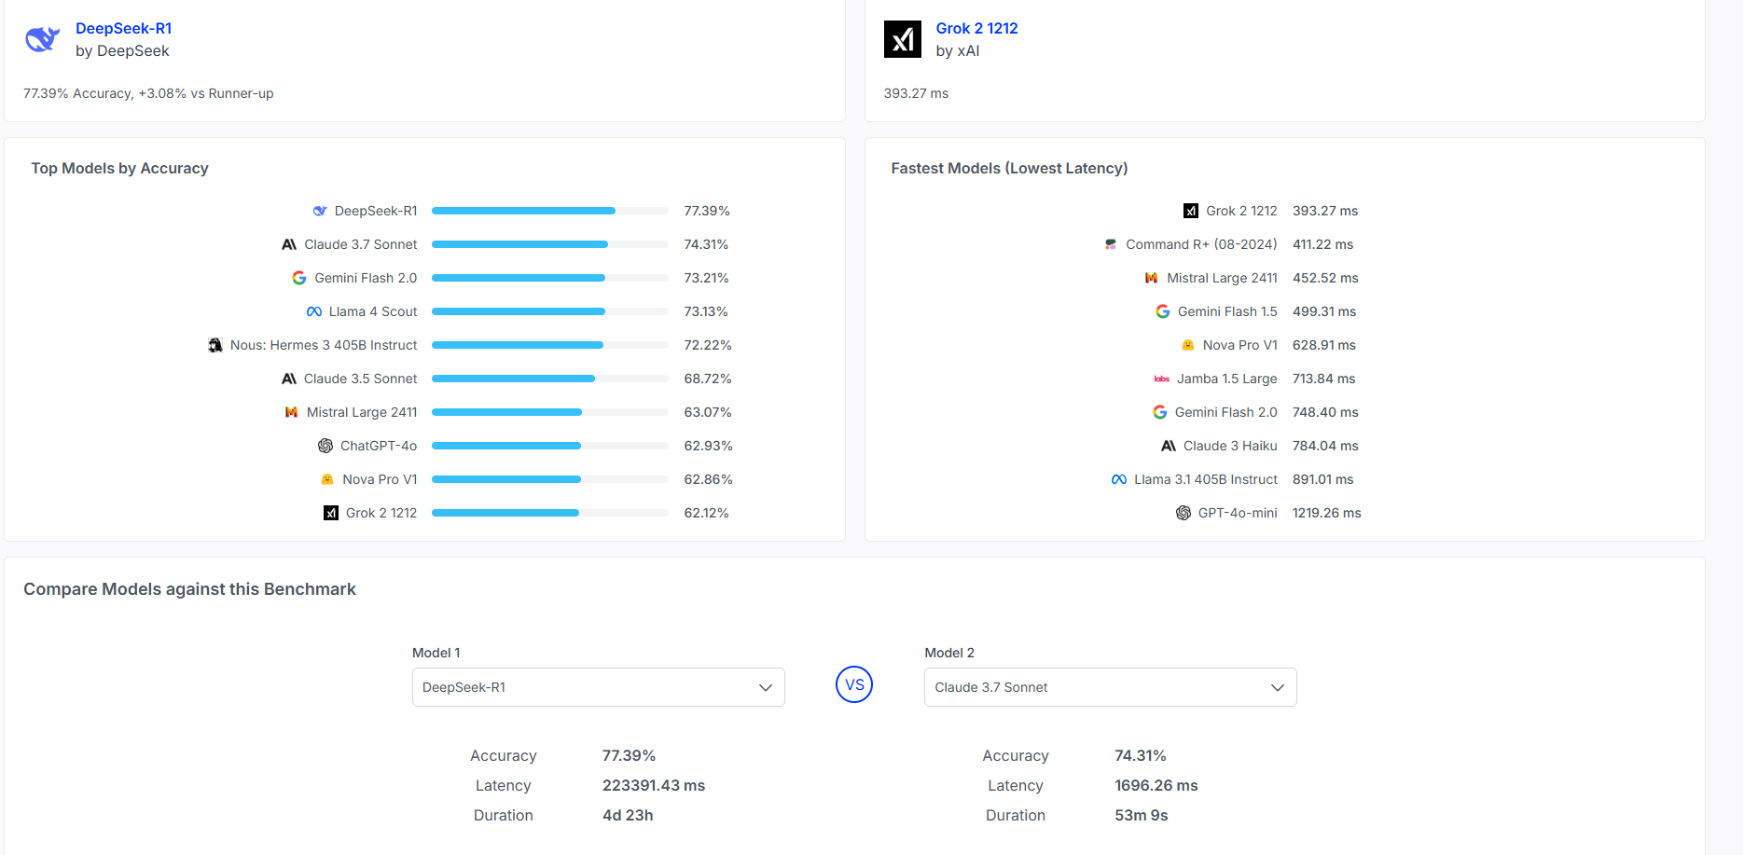Screen dimensions: 1744x855
Task: Click the 223391.43 ms latency value
Action: coord(654,785)
